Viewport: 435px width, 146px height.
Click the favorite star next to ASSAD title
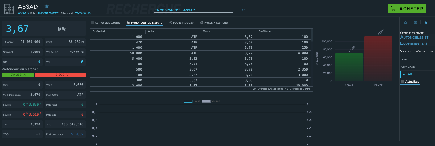47,6
